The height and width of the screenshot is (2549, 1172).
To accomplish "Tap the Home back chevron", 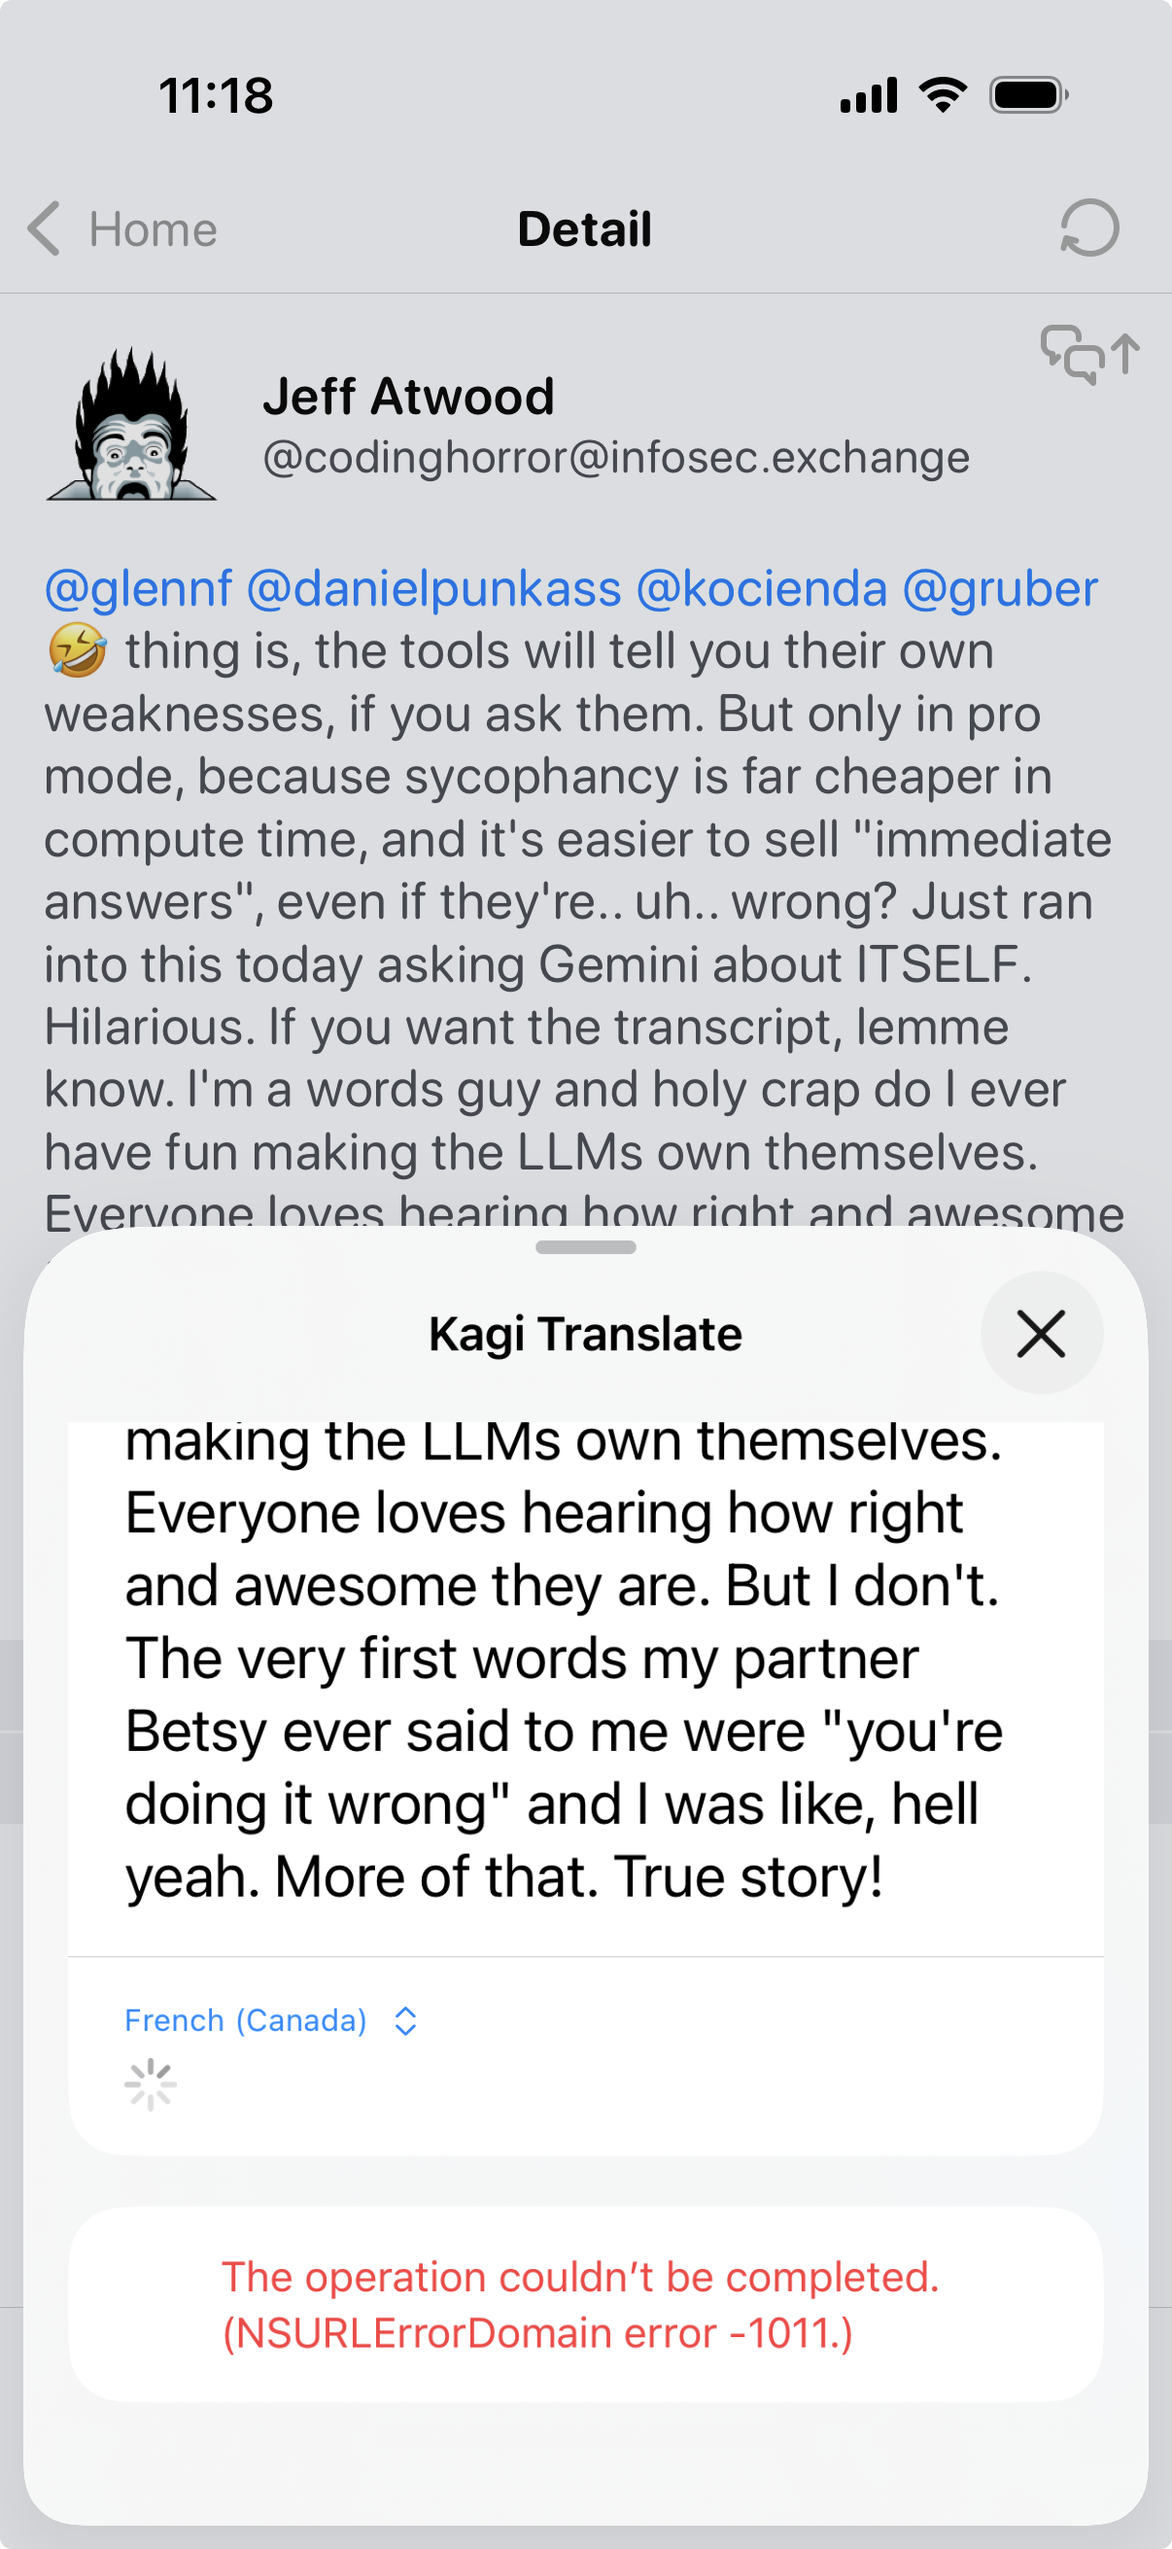I will [44, 228].
